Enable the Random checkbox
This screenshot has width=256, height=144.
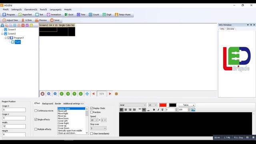[x=92, y=112]
